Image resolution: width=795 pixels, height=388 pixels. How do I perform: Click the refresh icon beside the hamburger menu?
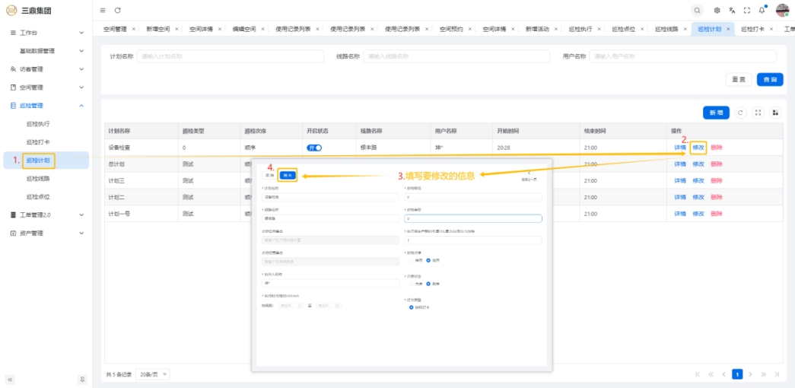coord(117,10)
